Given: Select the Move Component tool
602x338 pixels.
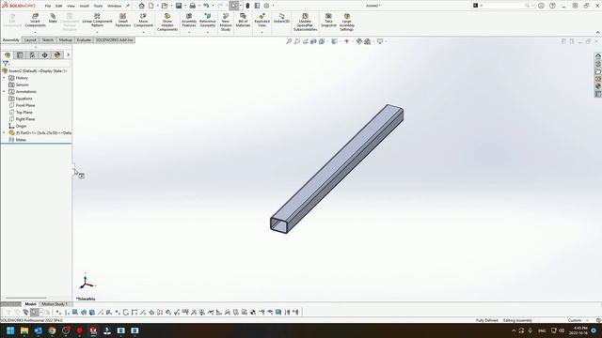Looking at the screenshot, I should click(x=143, y=20).
